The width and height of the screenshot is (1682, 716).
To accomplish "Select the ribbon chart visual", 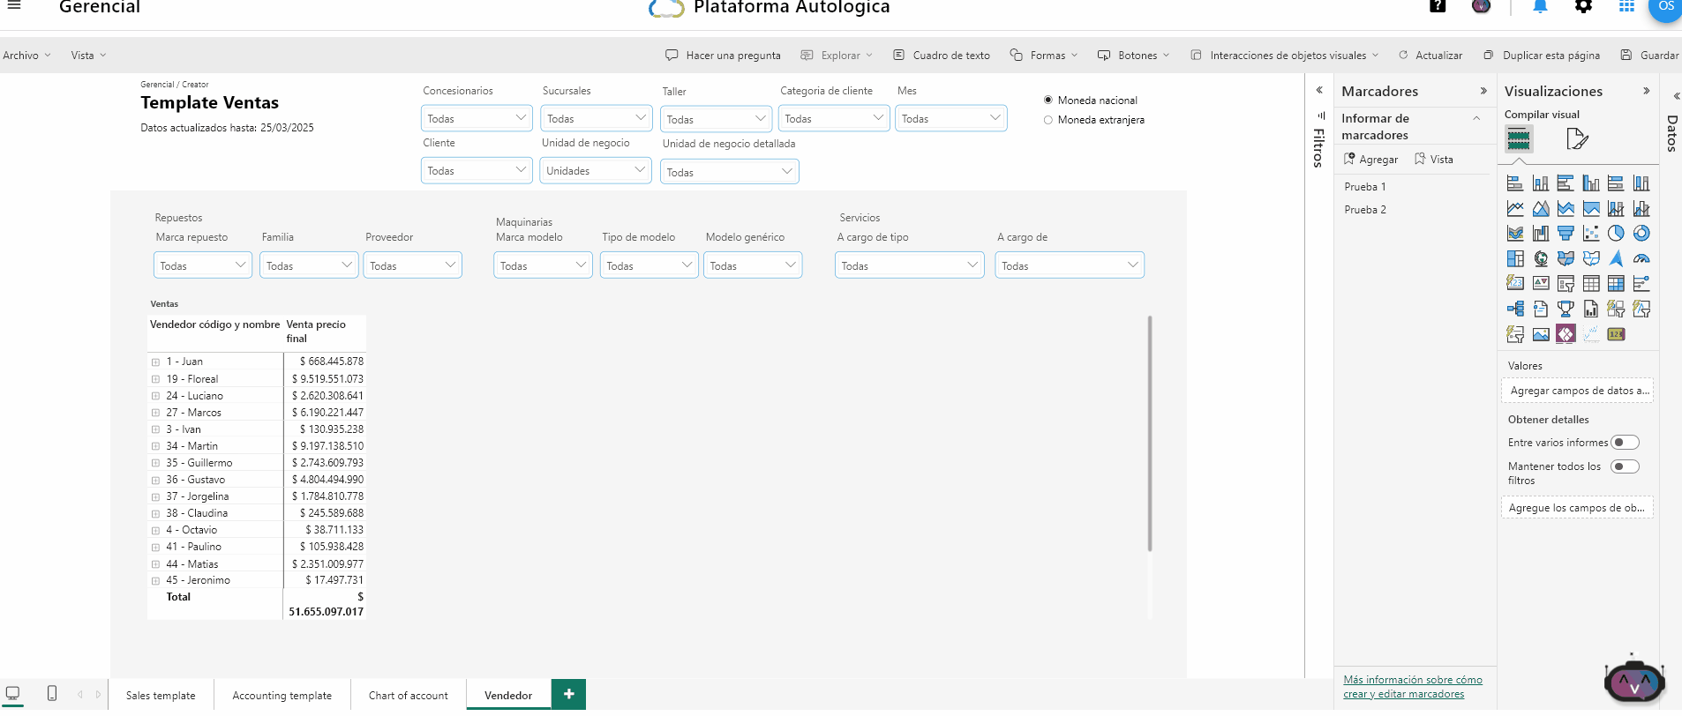I will (x=1515, y=234).
